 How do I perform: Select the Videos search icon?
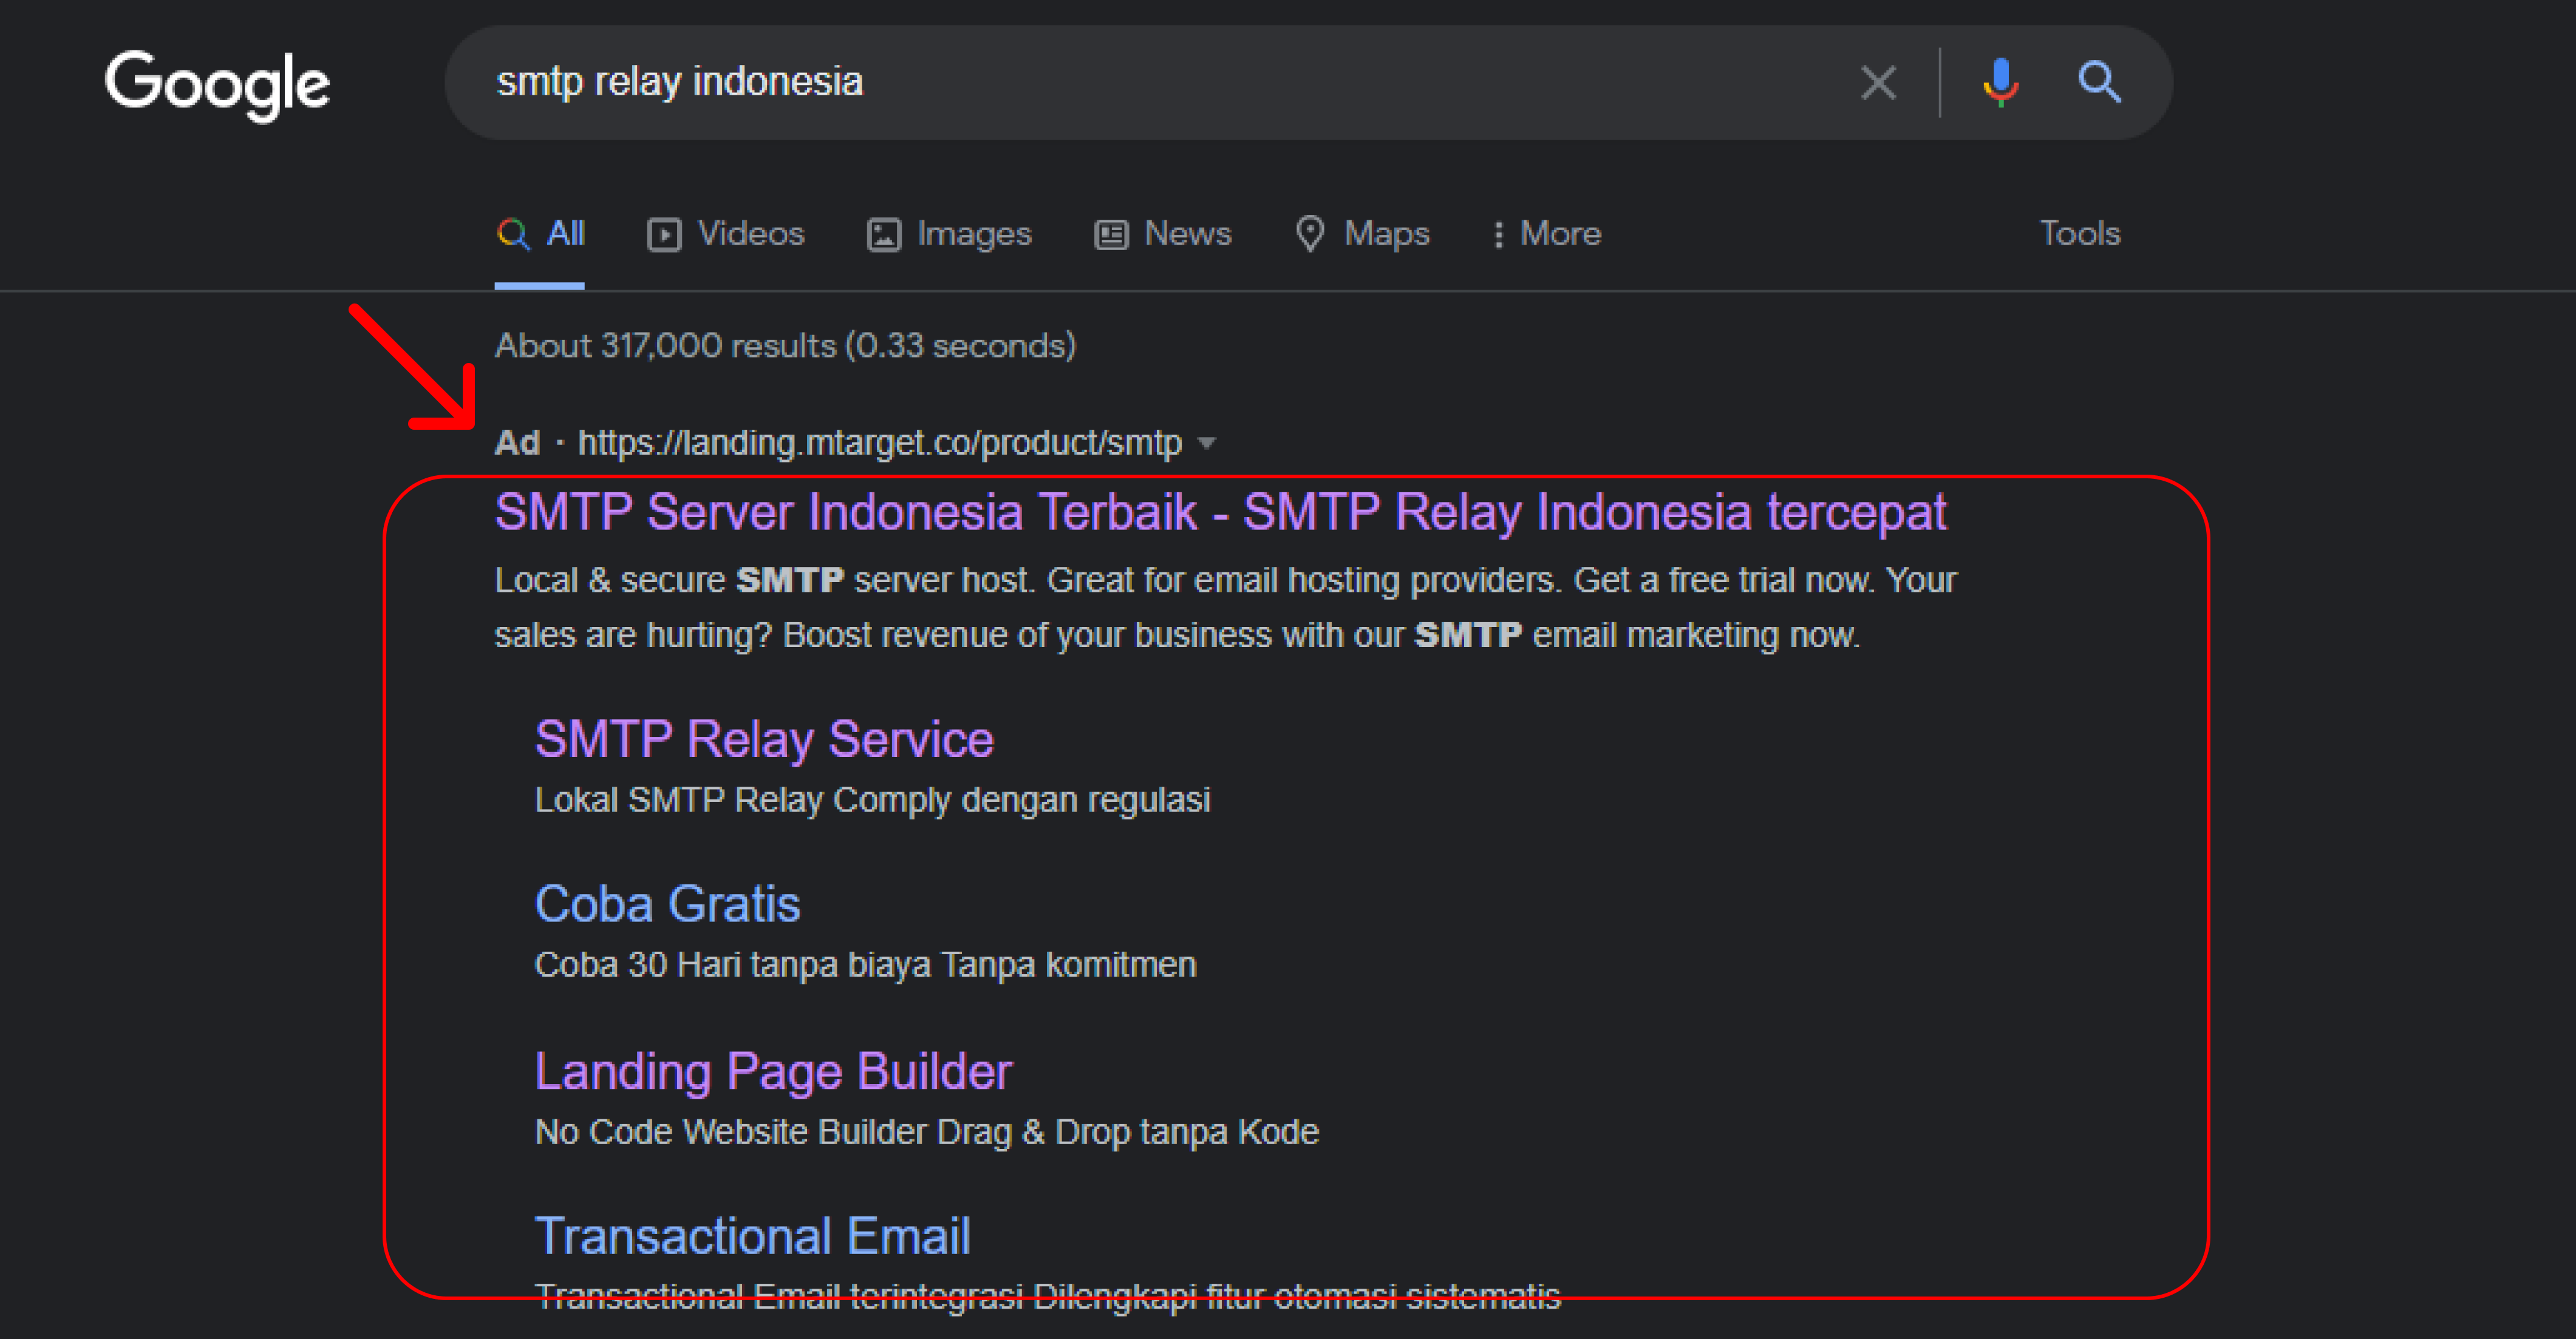(x=665, y=234)
